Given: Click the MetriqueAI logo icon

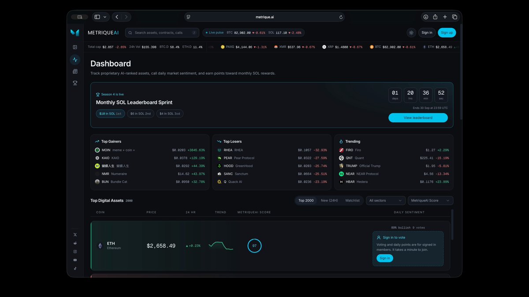Looking at the screenshot, I should [75, 33].
